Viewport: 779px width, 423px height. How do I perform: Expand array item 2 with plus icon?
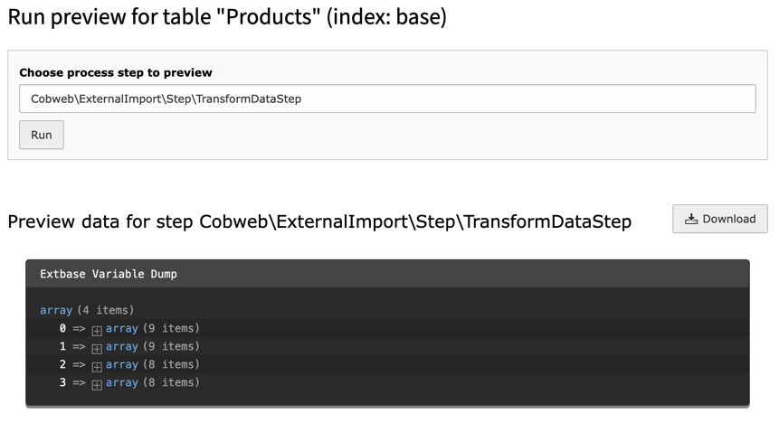tap(97, 366)
